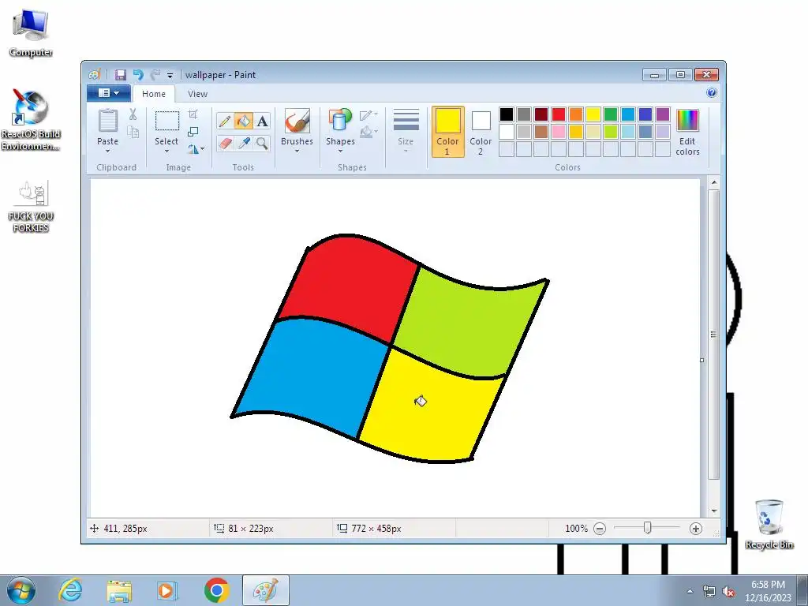Click the Paint taskbar button
The width and height of the screenshot is (808, 606).
click(x=265, y=590)
